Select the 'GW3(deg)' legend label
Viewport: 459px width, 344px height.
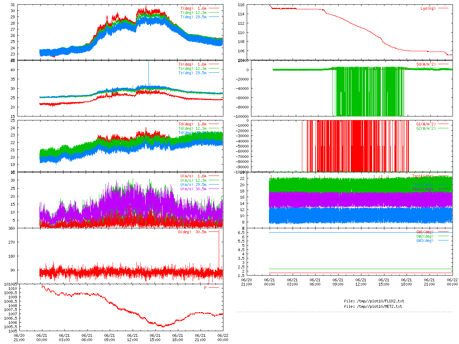425,240
